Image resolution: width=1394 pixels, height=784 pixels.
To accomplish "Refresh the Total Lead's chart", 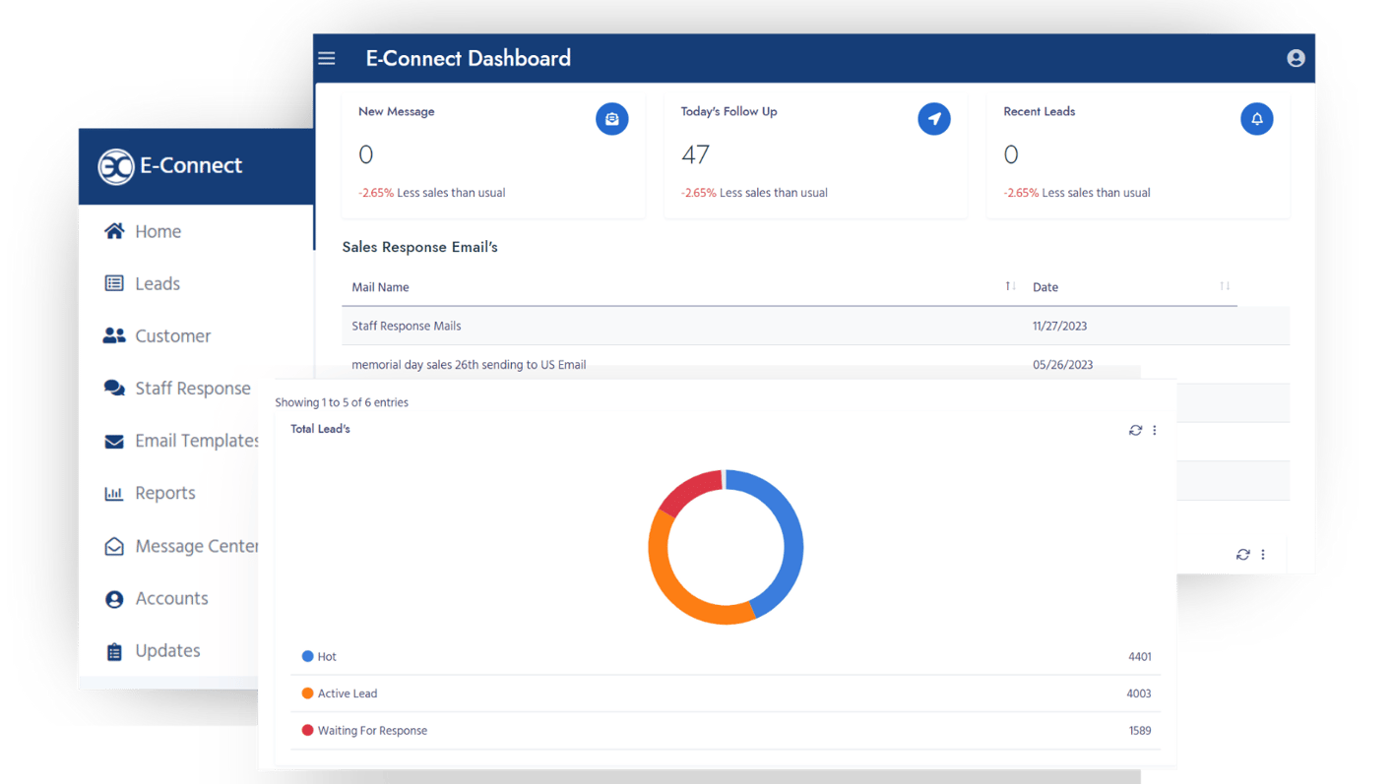I will 1134,430.
